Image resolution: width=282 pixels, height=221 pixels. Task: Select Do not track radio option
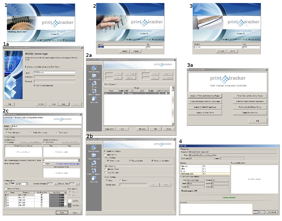(x=58, y=133)
